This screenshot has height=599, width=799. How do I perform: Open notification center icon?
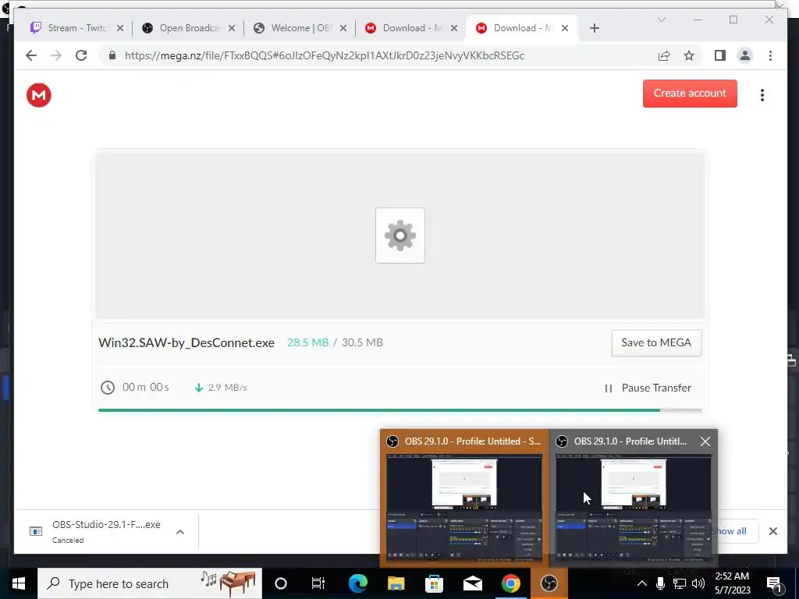[x=773, y=584]
